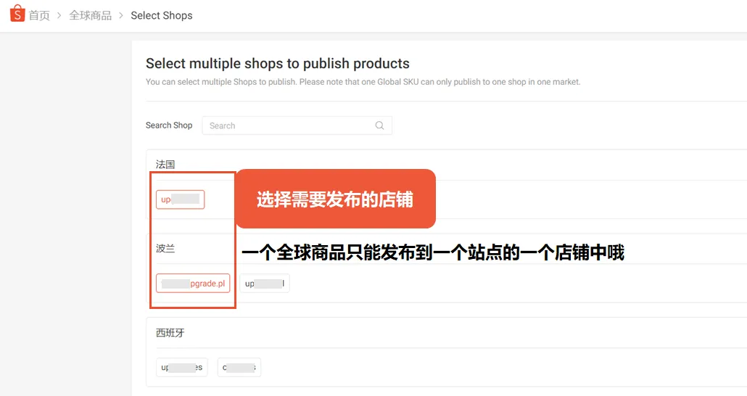
Task: Click the 波兰 market heading
Action: [x=165, y=248]
